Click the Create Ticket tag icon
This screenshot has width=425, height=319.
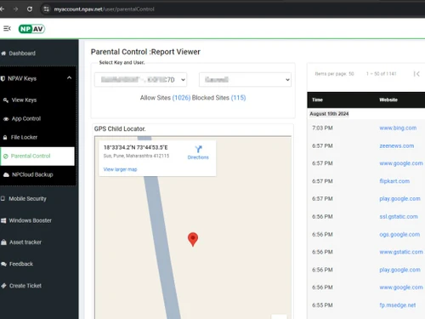pyautogui.click(x=3, y=286)
